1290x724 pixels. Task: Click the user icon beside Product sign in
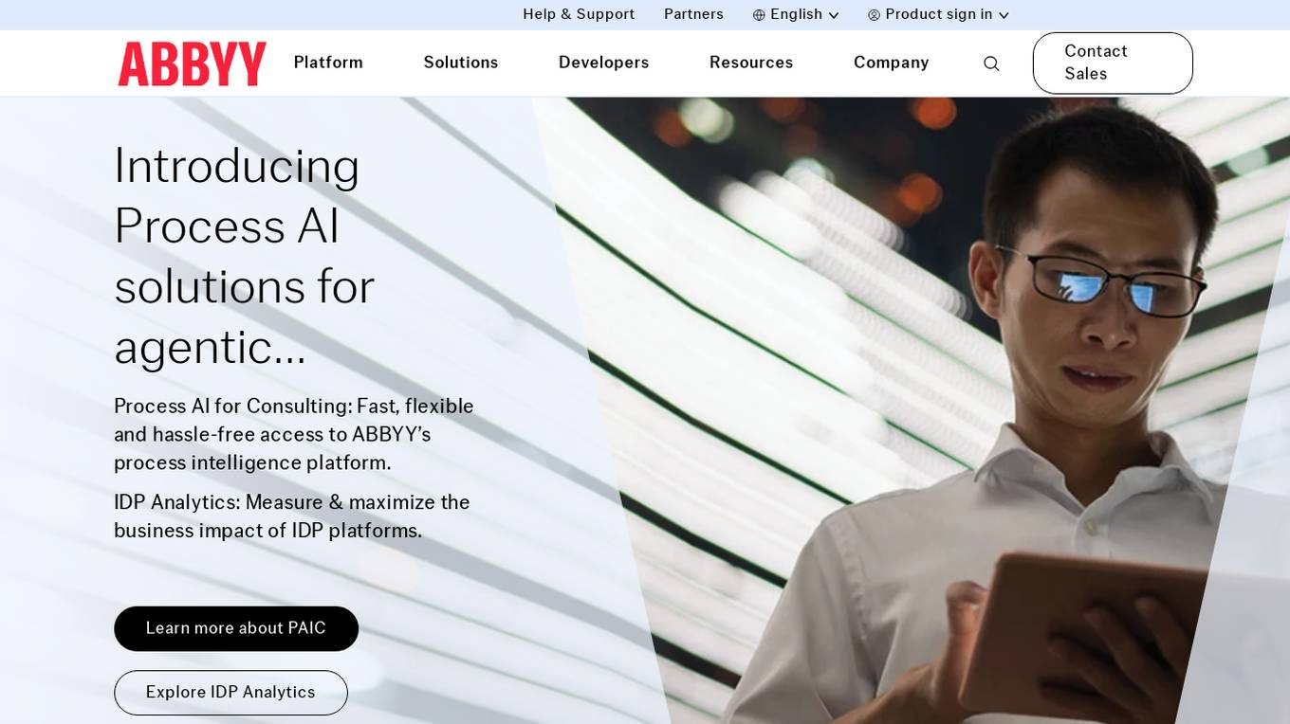click(875, 15)
